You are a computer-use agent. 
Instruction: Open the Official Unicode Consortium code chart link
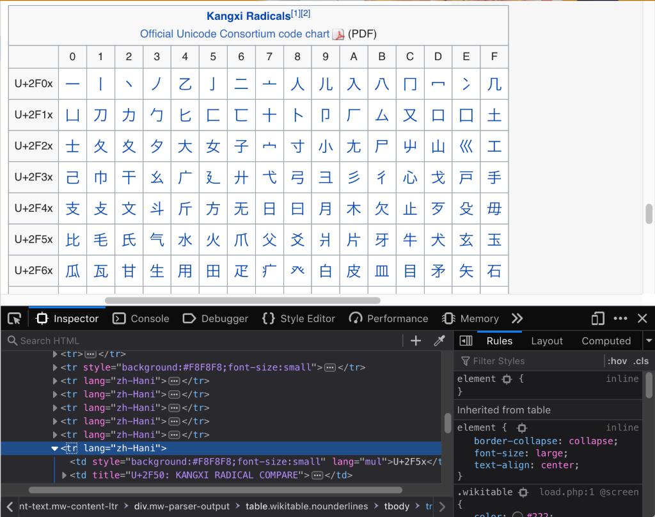235,34
